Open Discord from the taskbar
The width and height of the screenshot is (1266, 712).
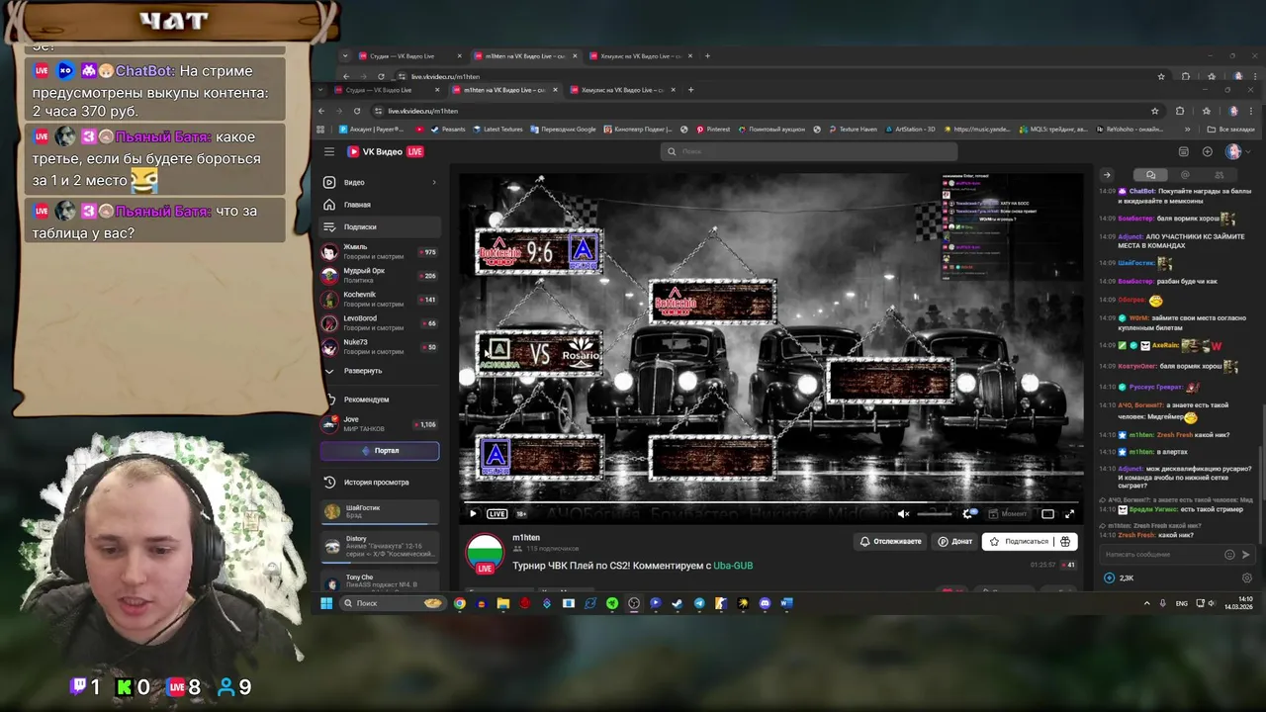(x=765, y=603)
